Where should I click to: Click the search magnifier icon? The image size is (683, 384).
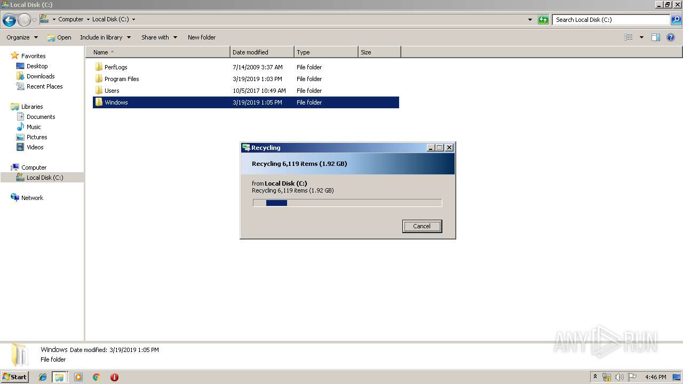(676, 20)
